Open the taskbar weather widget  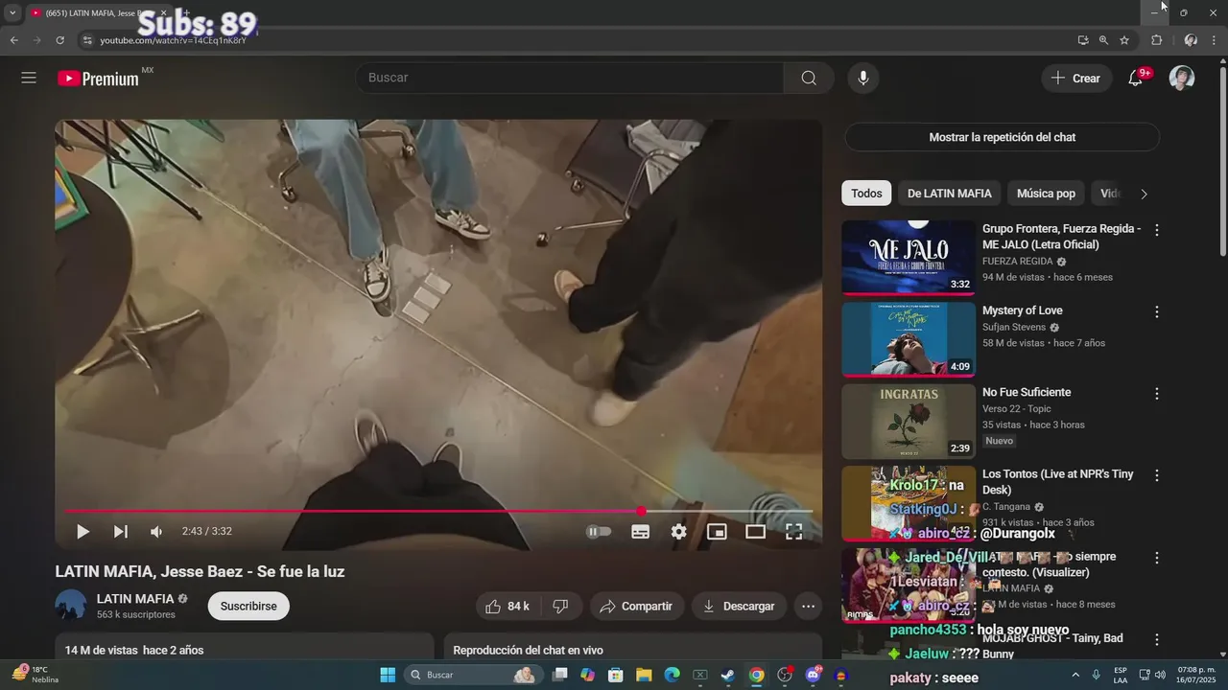point(35,675)
